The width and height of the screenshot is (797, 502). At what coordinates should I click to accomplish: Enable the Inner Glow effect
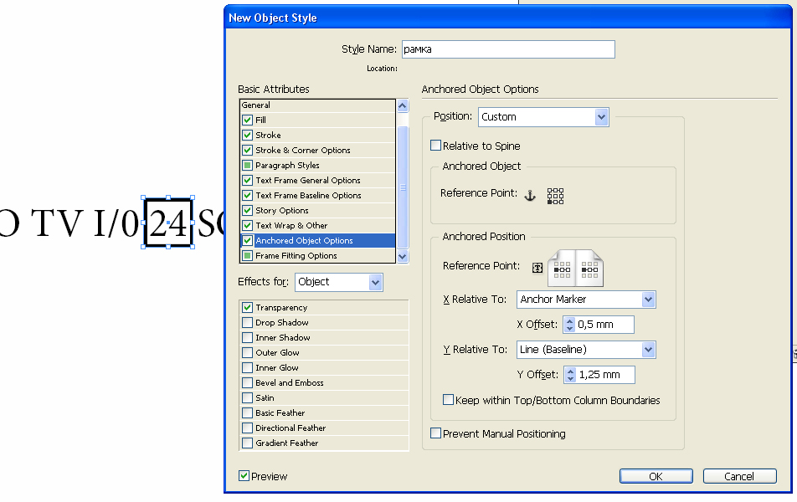pos(248,367)
